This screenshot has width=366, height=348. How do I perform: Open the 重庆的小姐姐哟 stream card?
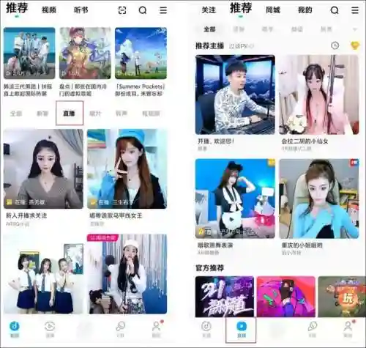319,199
